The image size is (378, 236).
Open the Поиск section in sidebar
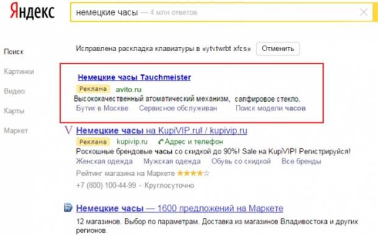(x=14, y=52)
